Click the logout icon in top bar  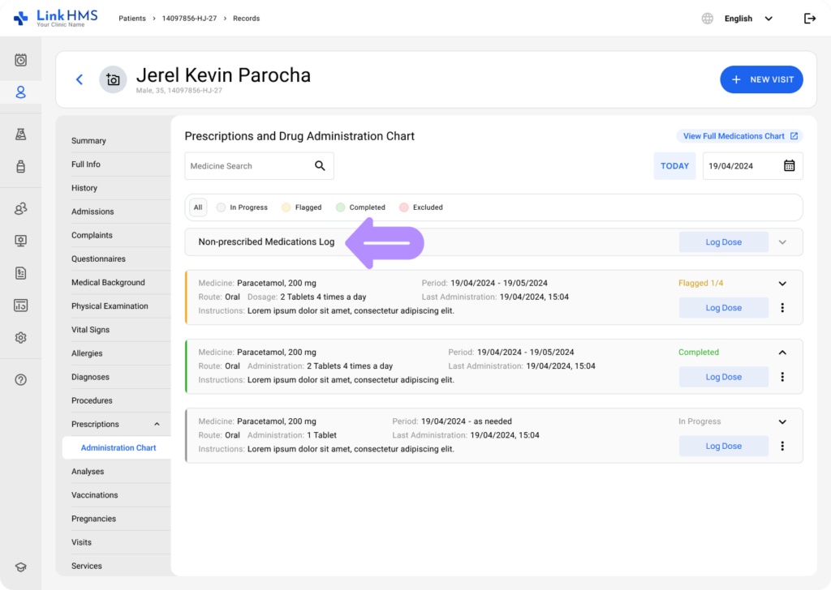click(809, 19)
